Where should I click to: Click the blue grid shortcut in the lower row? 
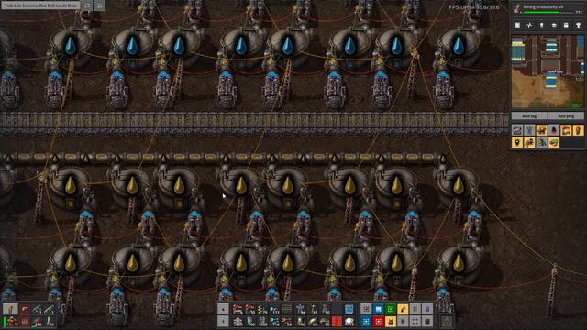[366, 322]
